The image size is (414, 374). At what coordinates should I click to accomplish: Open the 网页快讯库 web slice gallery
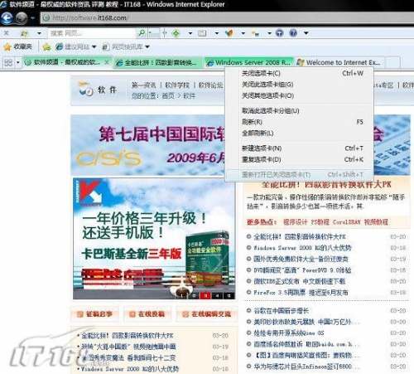(126, 46)
